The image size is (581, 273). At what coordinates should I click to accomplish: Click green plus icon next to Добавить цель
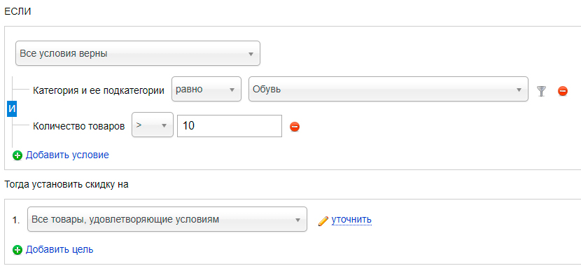[17, 251]
